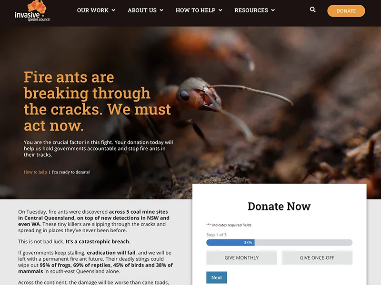Viewport: 381px width, 285px height.
Task: Expand the chevron next to Resources
Action: click(x=273, y=10)
